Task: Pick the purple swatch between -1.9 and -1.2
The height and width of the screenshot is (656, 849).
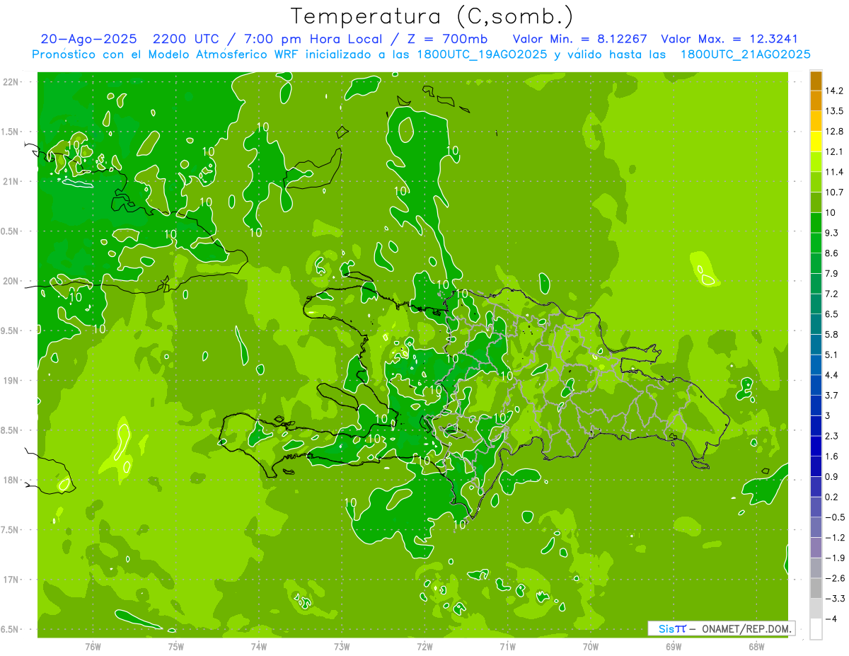Action: tap(816, 547)
